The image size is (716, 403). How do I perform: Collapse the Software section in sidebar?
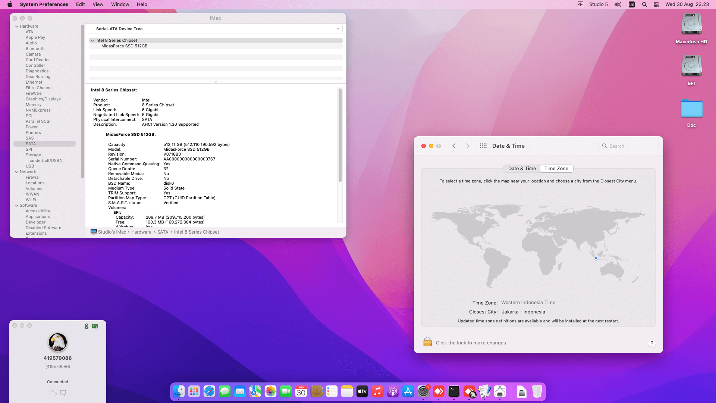[17, 206]
